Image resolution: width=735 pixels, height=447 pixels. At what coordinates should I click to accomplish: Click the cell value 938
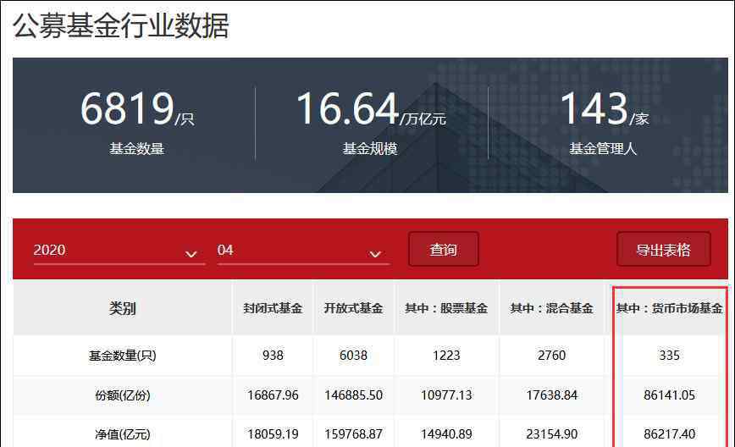tap(273, 356)
